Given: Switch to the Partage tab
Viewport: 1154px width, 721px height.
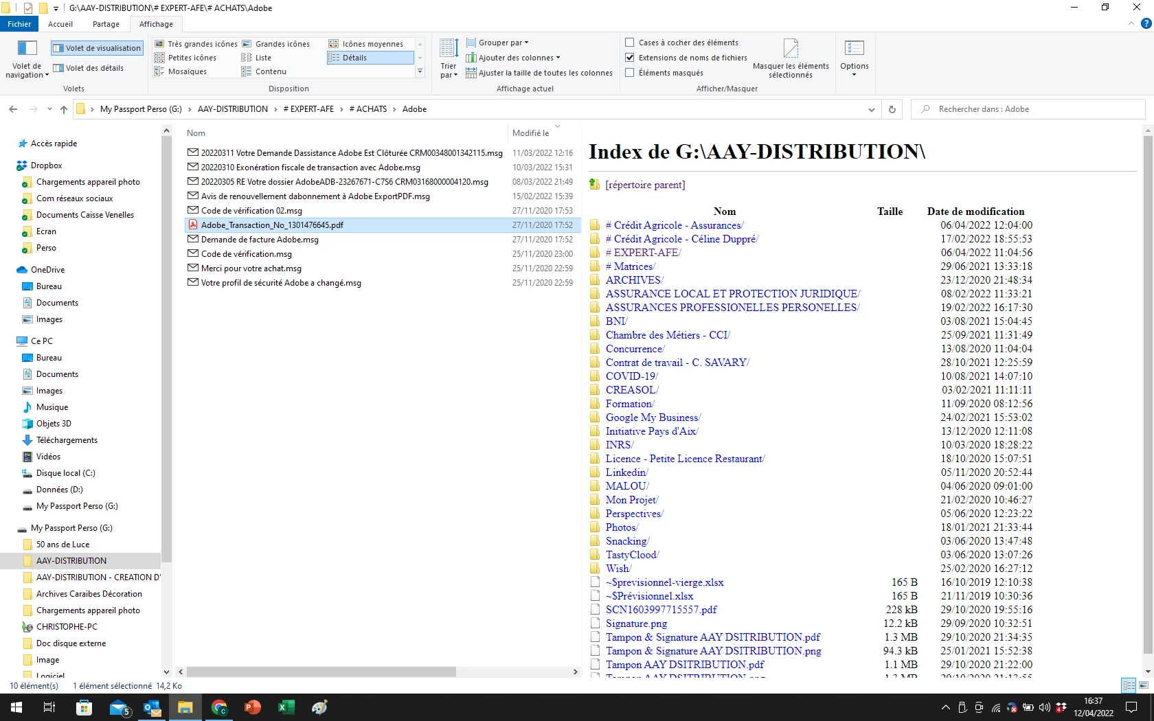Looking at the screenshot, I should click(106, 24).
